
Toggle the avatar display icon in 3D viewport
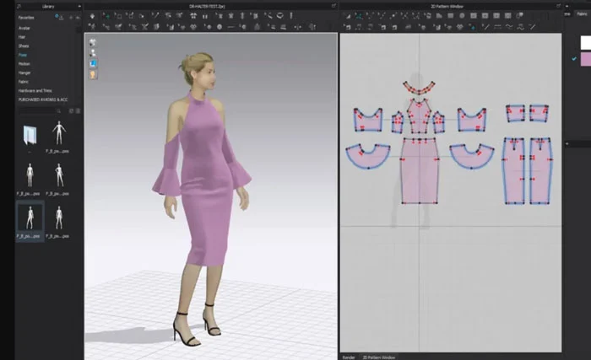[x=93, y=53]
